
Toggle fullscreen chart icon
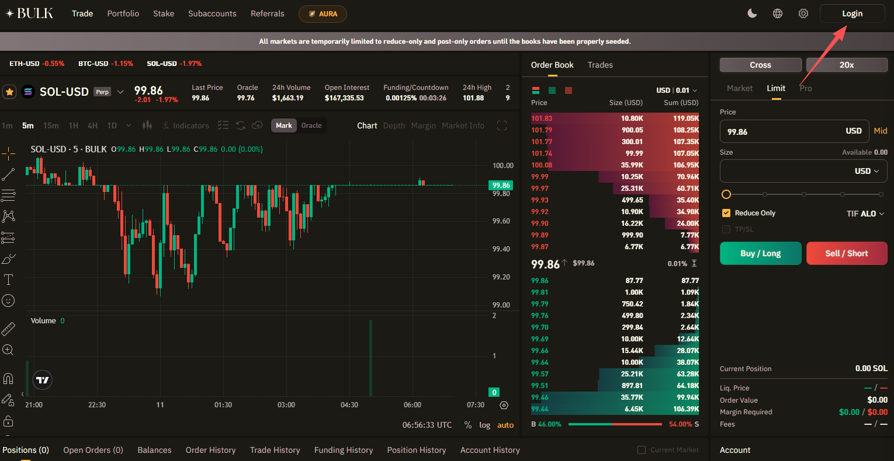[x=501, y=125]
